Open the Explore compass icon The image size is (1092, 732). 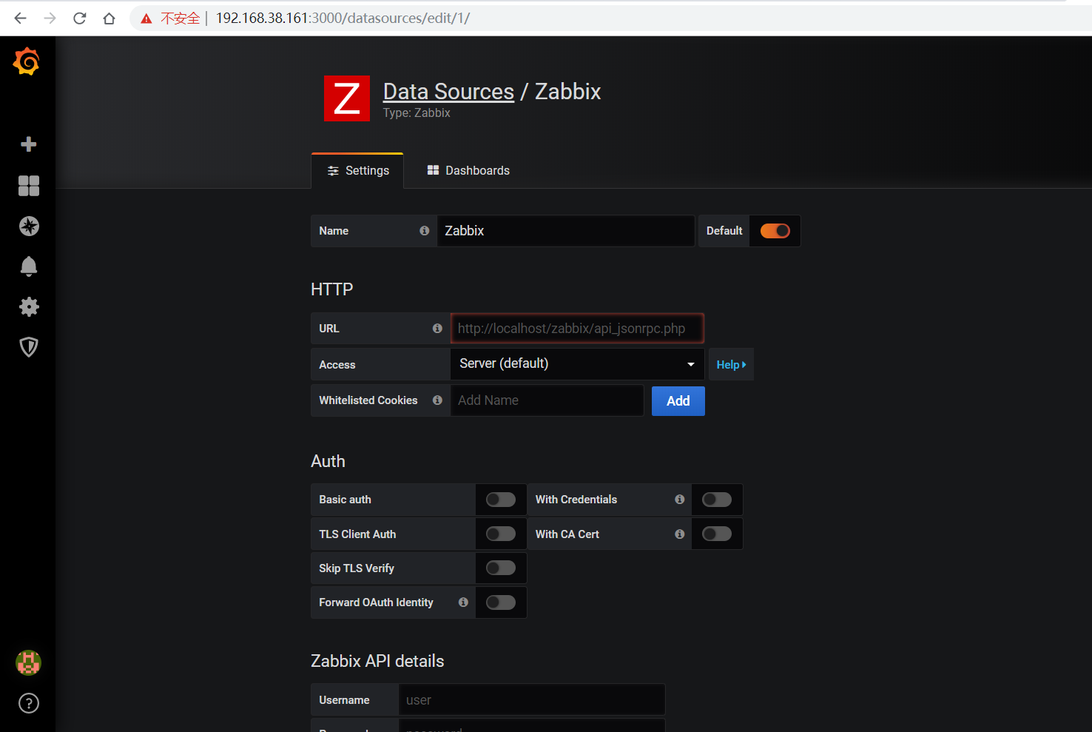29,226
